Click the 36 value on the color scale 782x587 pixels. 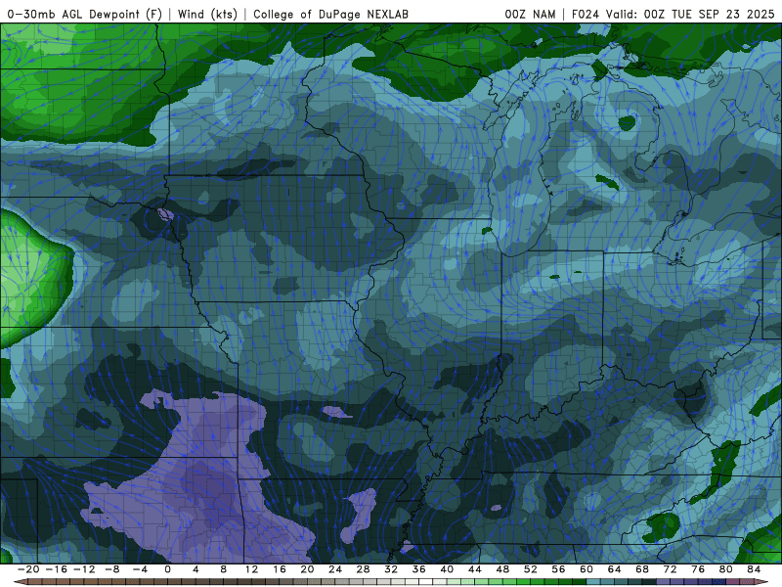pos(419,569)
